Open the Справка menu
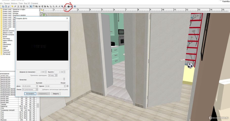 [34, 3]
